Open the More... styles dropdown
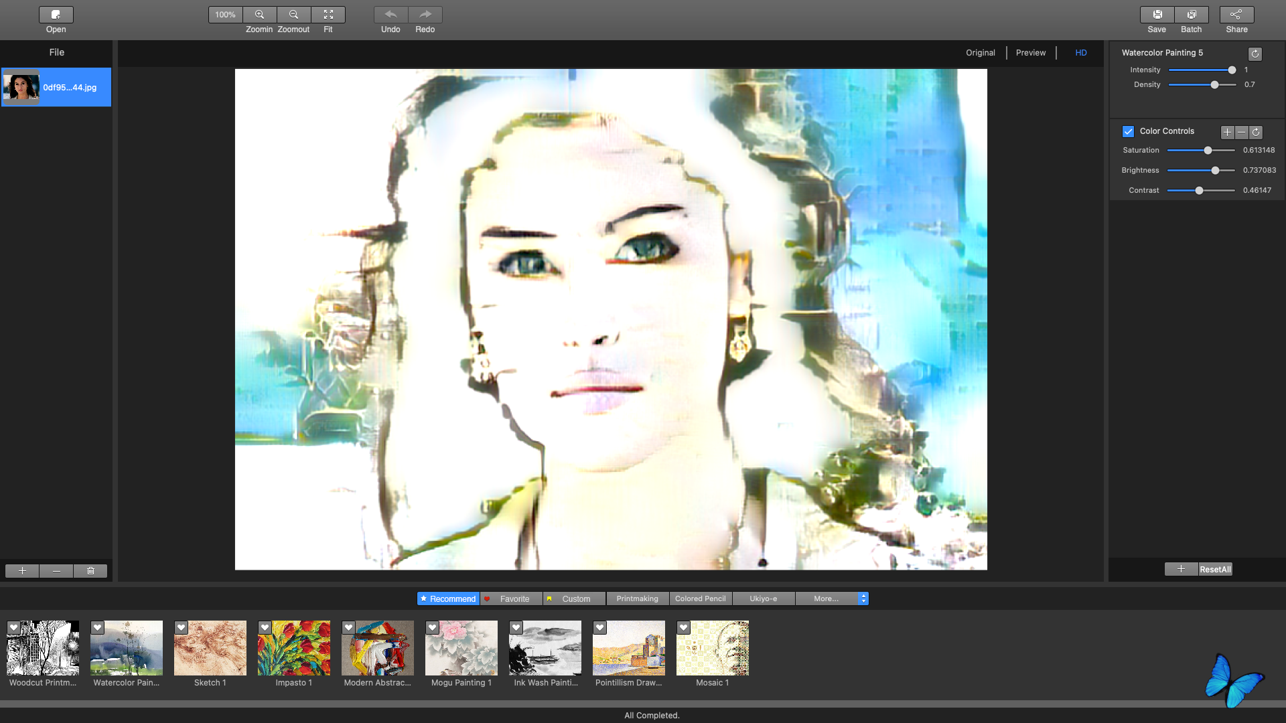 tap(832, 598)
